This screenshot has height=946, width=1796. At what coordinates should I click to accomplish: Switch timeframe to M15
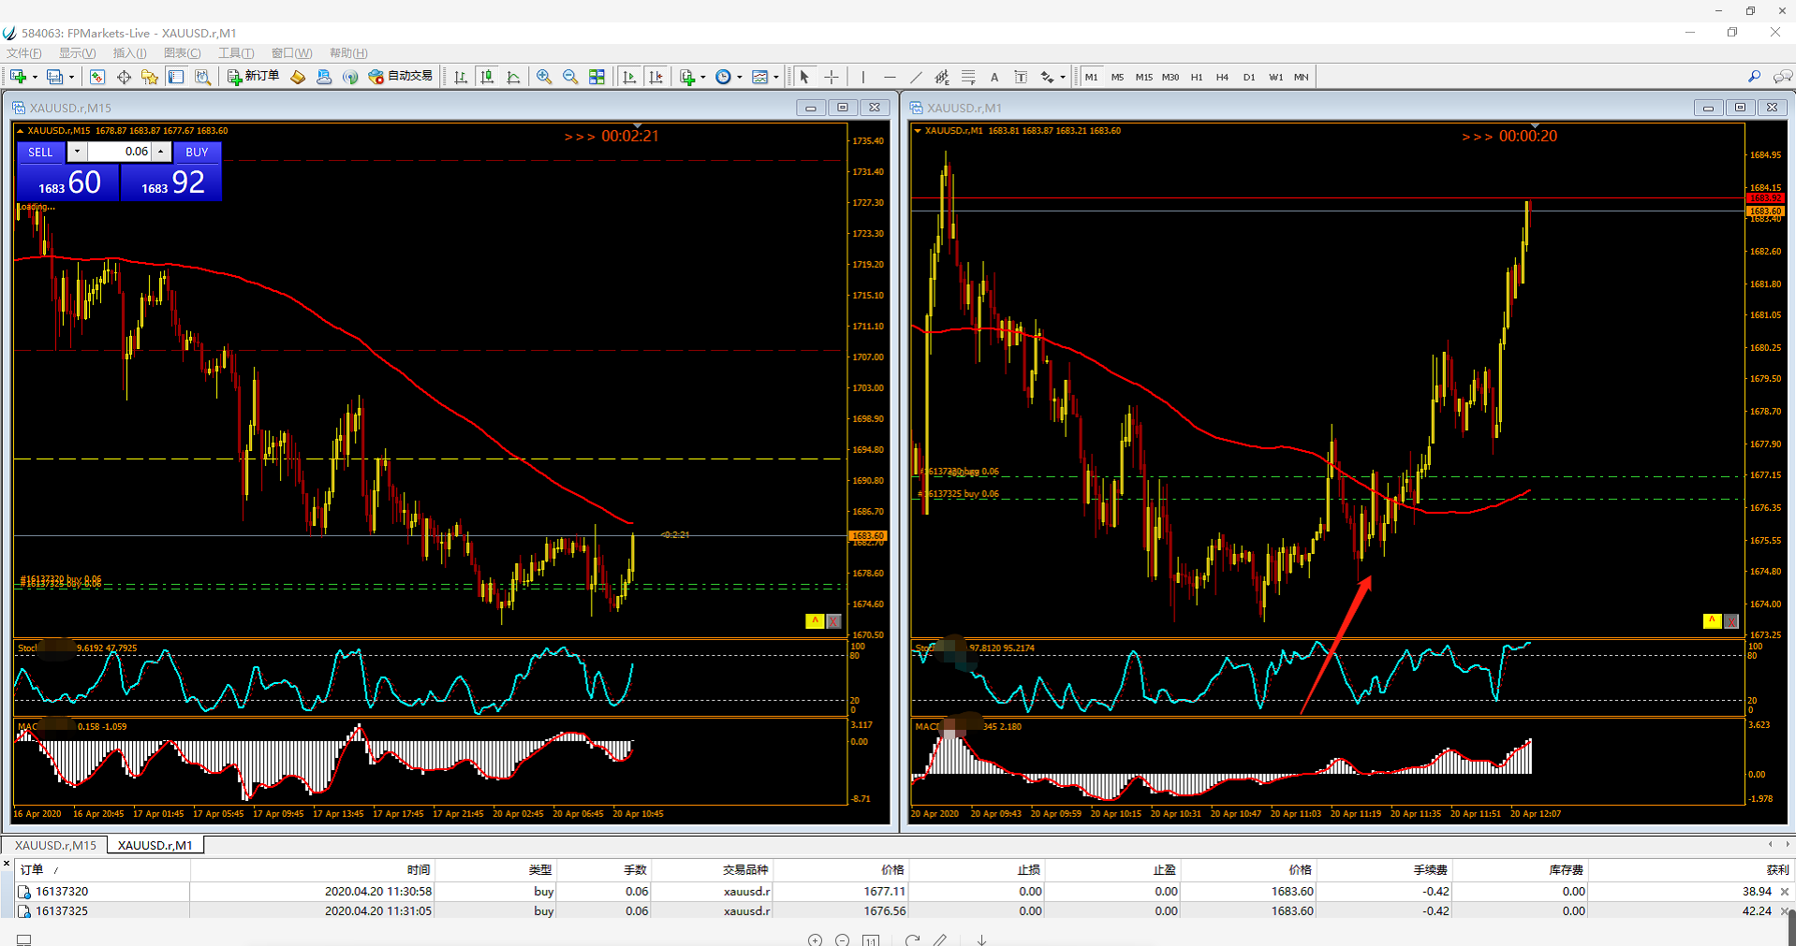pos(1143,77)
